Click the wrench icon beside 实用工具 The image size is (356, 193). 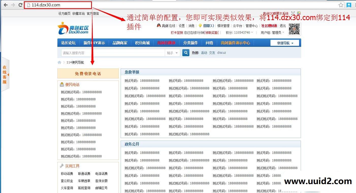(x=62, y=166)
